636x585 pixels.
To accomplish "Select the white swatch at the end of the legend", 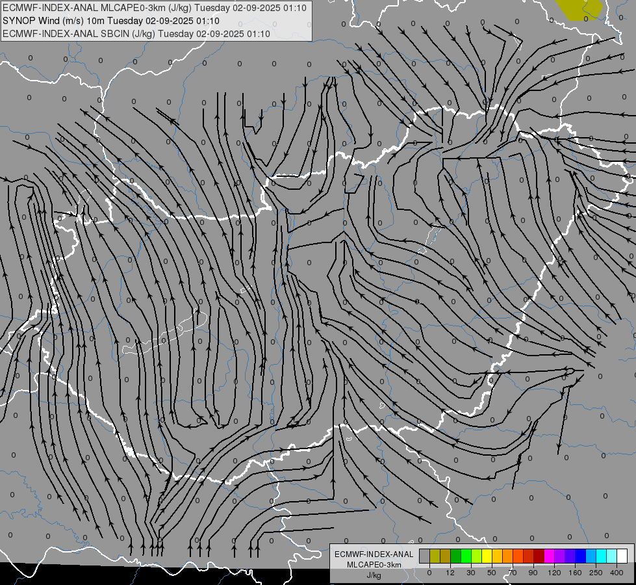I will pyautogui.click(x=622, y=556).
